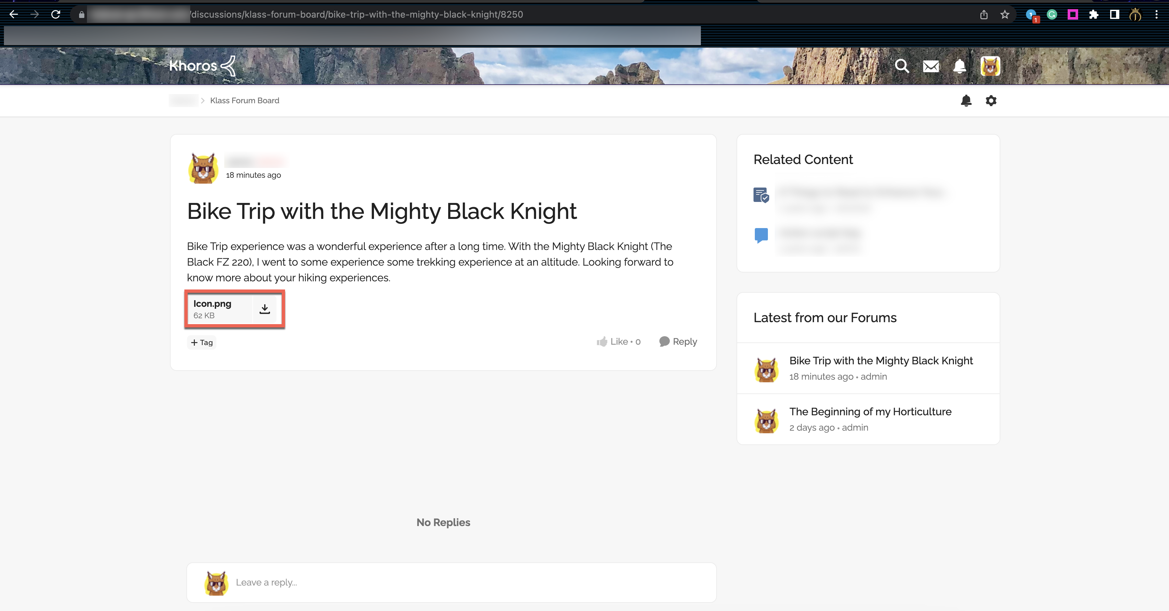Click the post title 'Bike Trip with the Mighty Black Knight'
This screenshot has height=611, width=1169.
(x=381, y=211)
